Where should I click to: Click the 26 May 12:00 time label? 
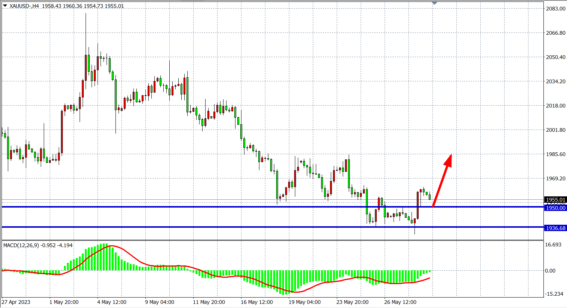400,302
